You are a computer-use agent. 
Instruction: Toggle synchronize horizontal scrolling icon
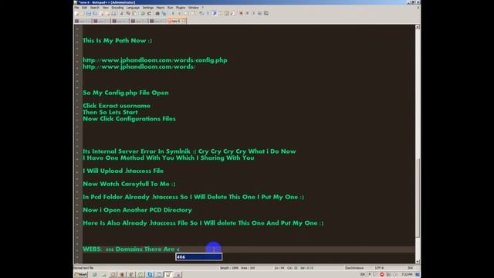[x=193, y=13]
